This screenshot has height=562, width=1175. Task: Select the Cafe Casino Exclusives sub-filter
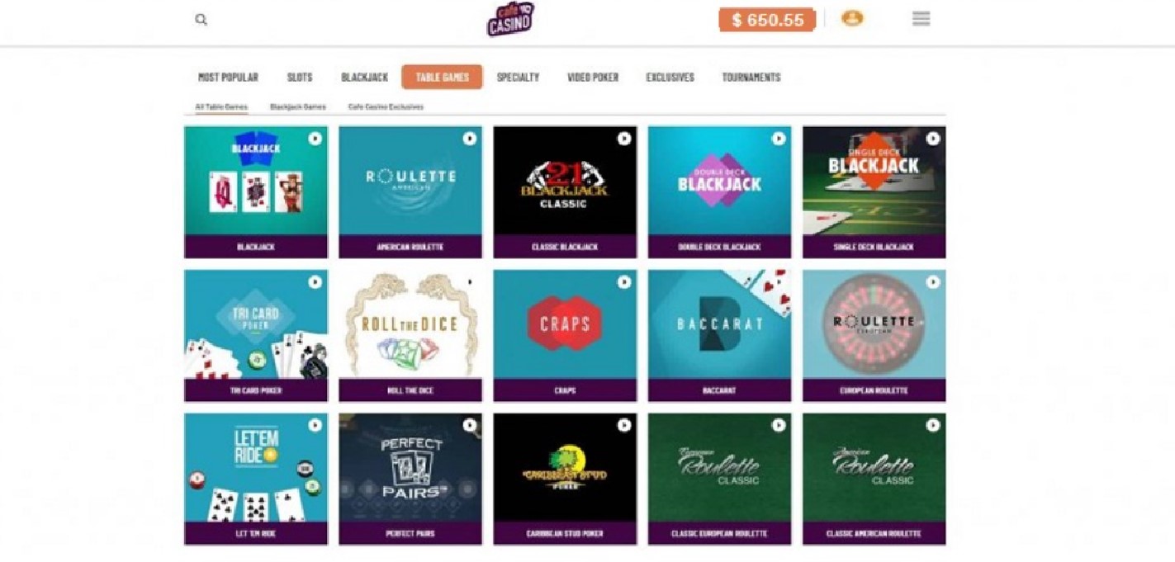[x=386, y=107]
